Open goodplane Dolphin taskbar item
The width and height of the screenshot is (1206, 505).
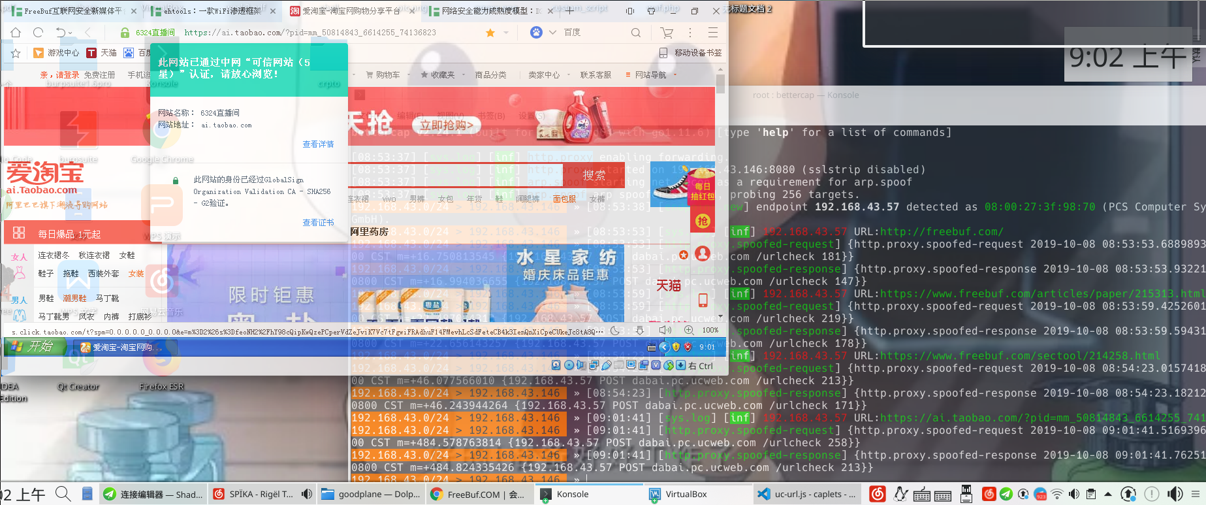pyautogui.click(x=370, y=495)
